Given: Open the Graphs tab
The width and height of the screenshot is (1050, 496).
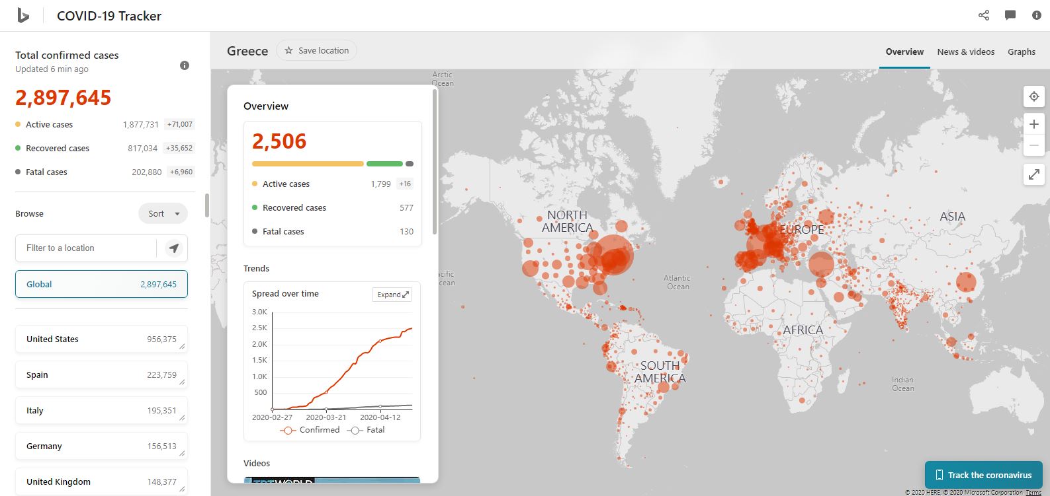Looking at the screenshot, I should coord(1022,52).
